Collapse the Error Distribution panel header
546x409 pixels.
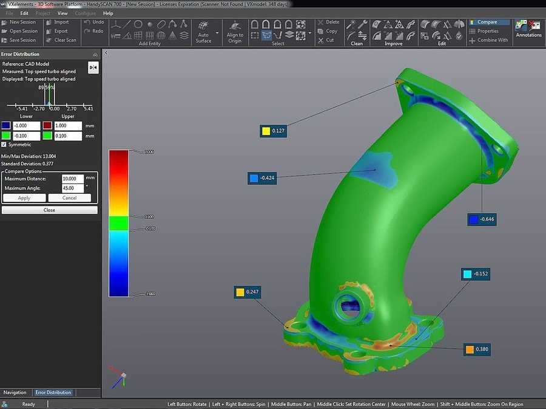95,54
